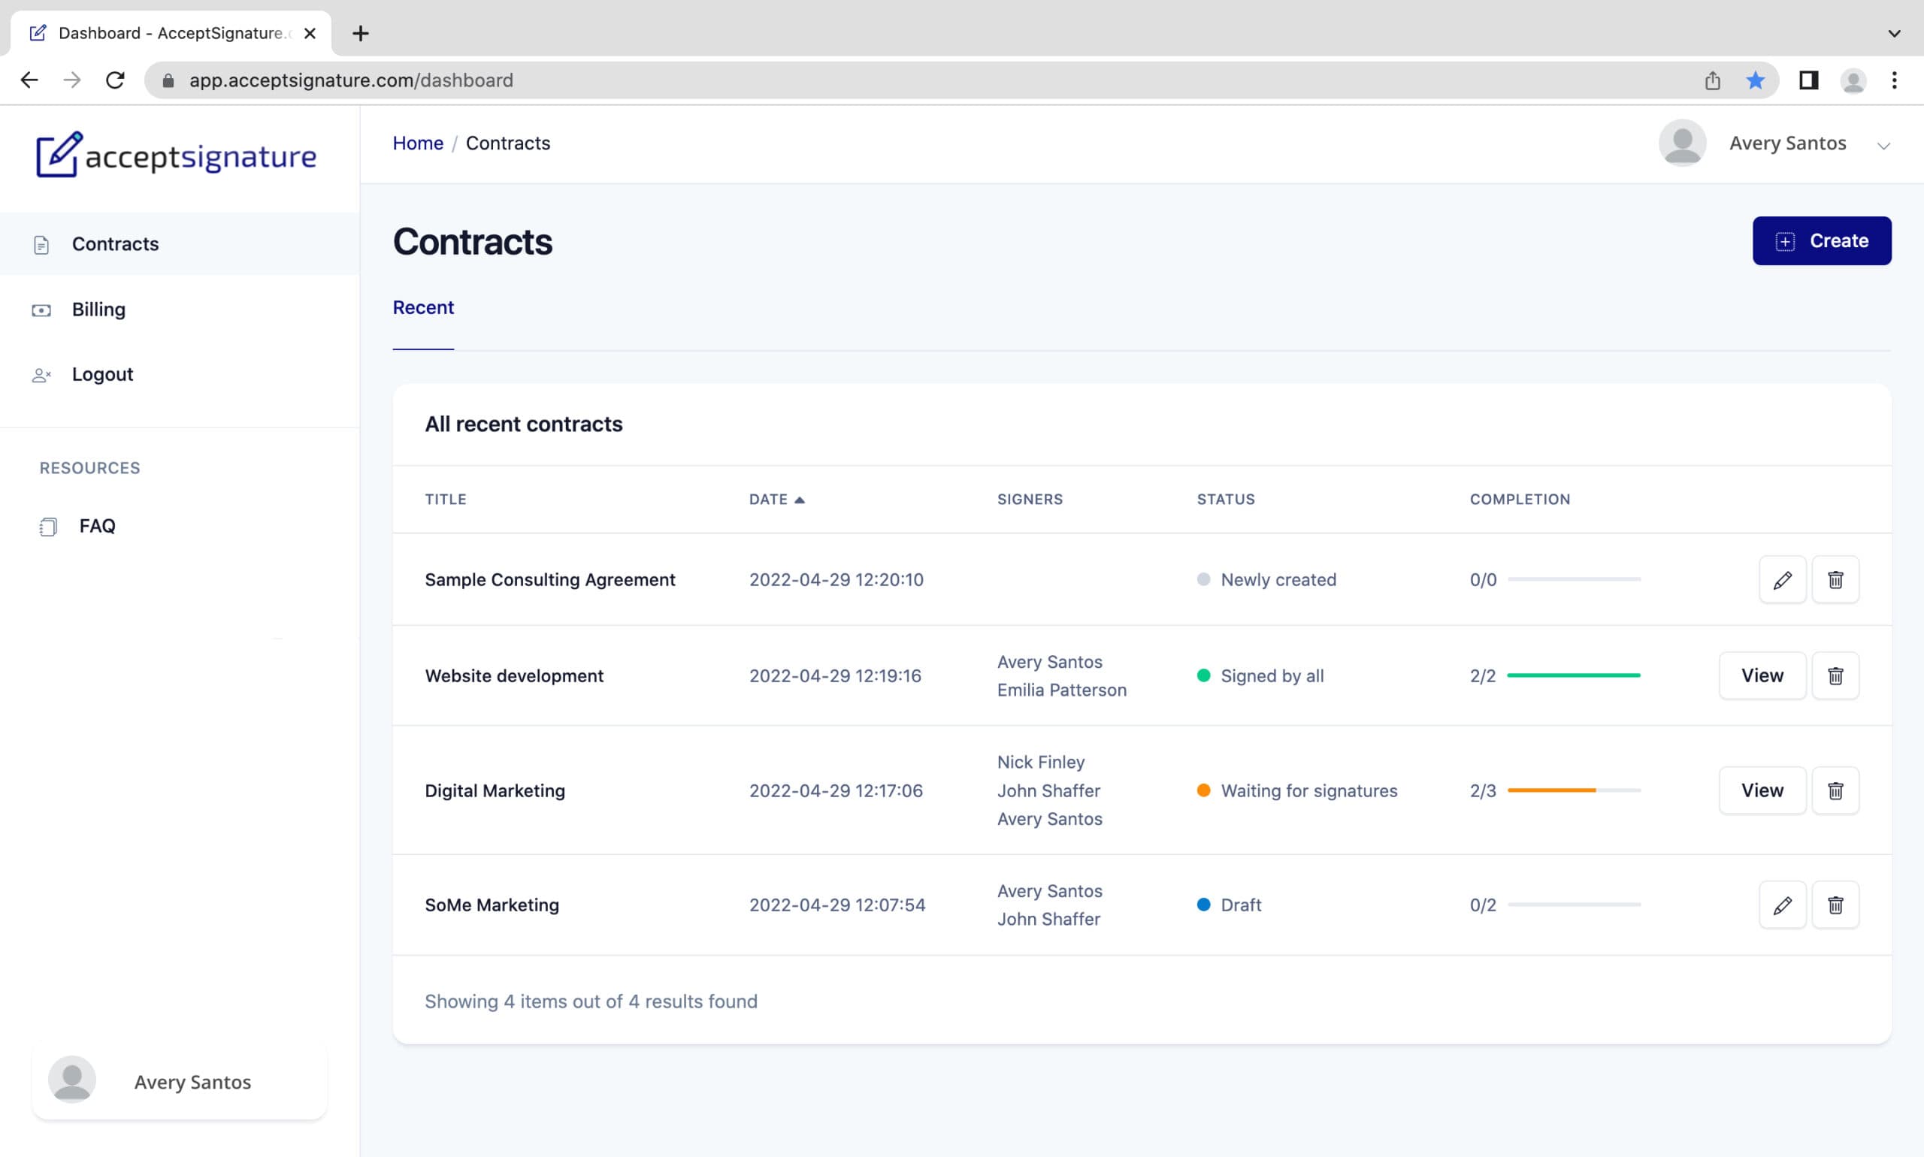Select the Recent tab
This screenshot has height=1157, width=1924.
tap(422, 307)
